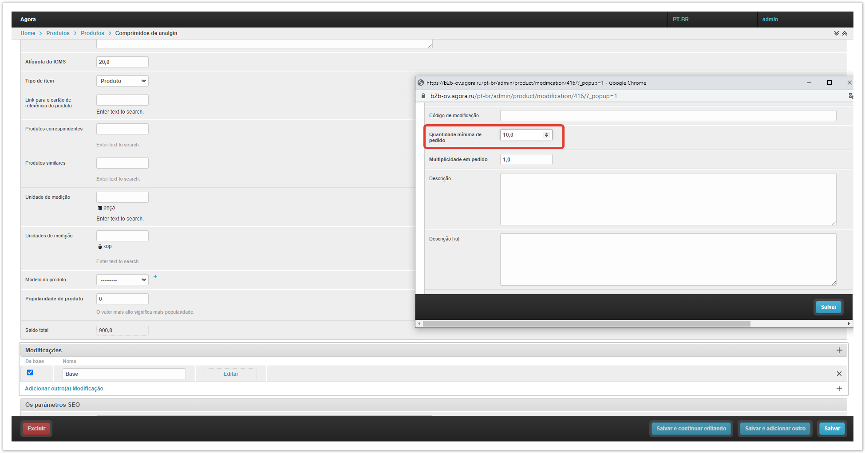This screenshot has width=865, height=453.
Task: Click Salvar e continuar editando
Action: tap(691, 429)
